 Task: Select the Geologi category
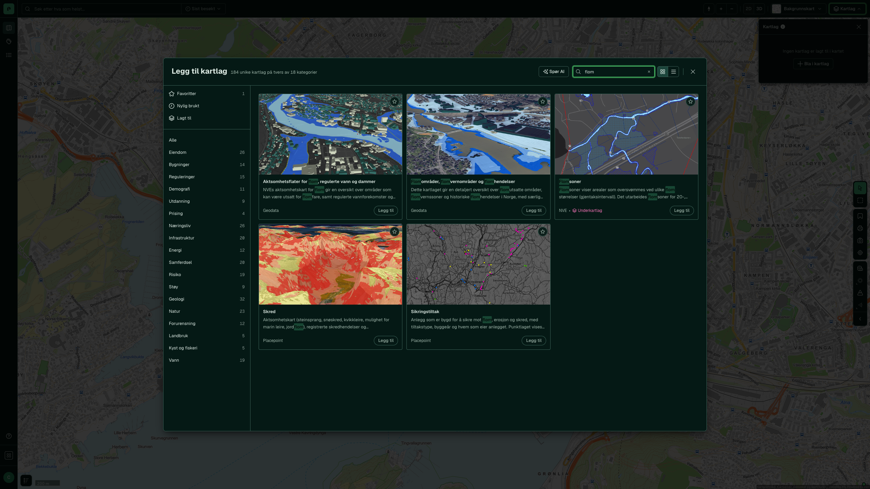click(207, 299)
